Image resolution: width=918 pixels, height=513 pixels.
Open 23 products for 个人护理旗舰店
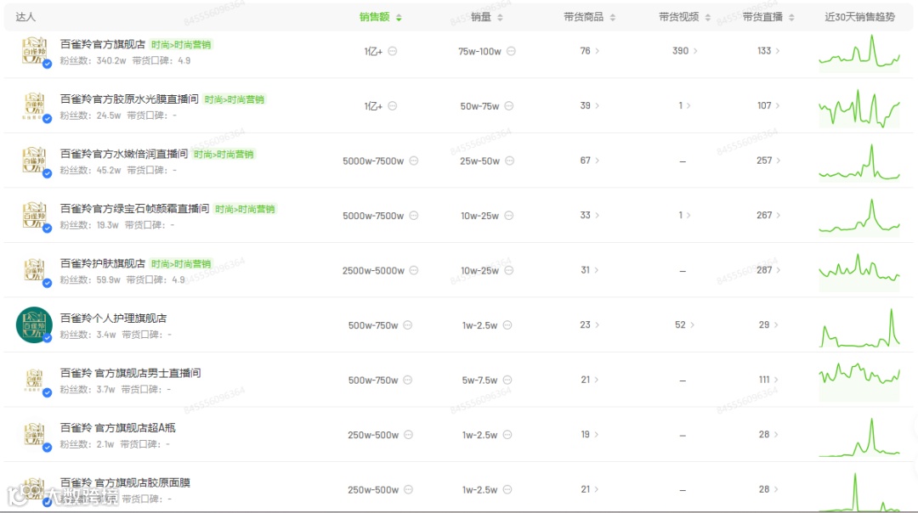click(x=590, y=324)
